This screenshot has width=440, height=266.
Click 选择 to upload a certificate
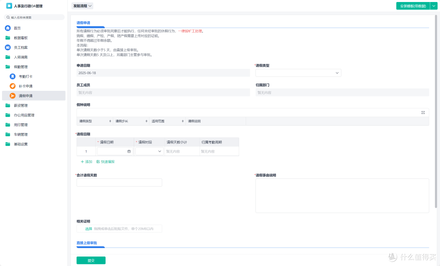click(89, 229)
